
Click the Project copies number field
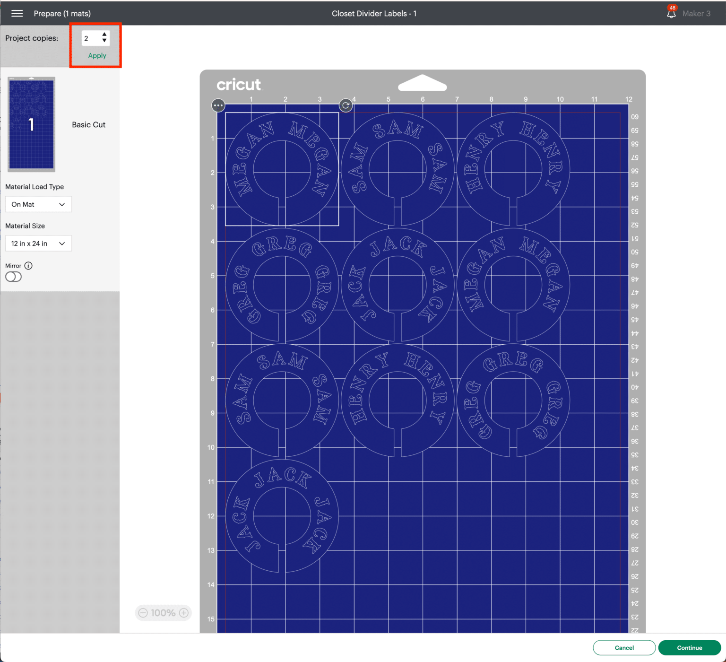click(x=91, y=38)
